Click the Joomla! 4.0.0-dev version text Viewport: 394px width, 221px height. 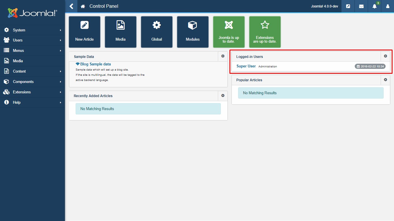tap(324, 6)
